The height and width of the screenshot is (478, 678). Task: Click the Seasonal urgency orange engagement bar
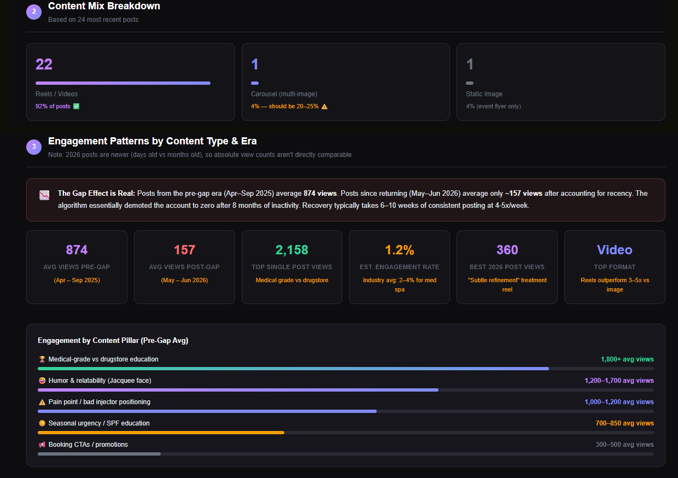pyautogui.click(x=161, y=433)
